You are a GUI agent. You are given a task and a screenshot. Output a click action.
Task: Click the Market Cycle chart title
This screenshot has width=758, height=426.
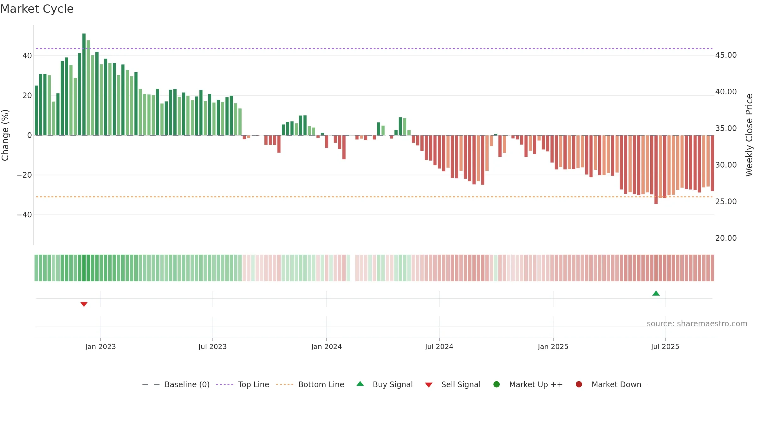point(37,9)
